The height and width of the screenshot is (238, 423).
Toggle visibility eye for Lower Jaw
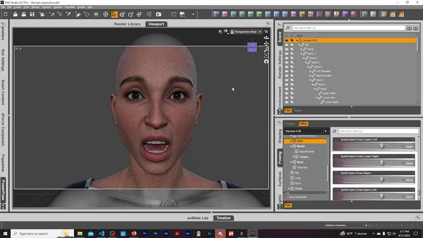[x=287, y=98]
